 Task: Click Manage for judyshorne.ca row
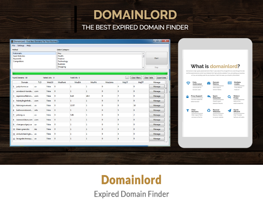(x=157, y=87)
